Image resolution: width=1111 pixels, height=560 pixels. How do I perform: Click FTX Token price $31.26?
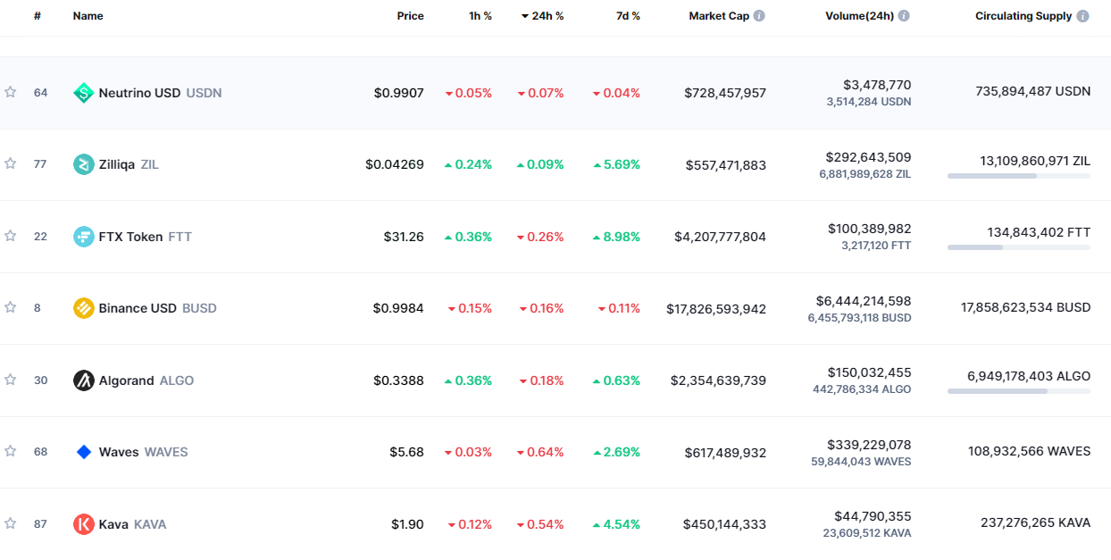click(404, 237)
